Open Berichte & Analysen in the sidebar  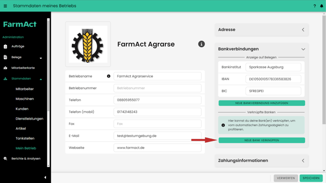point(26,158)
